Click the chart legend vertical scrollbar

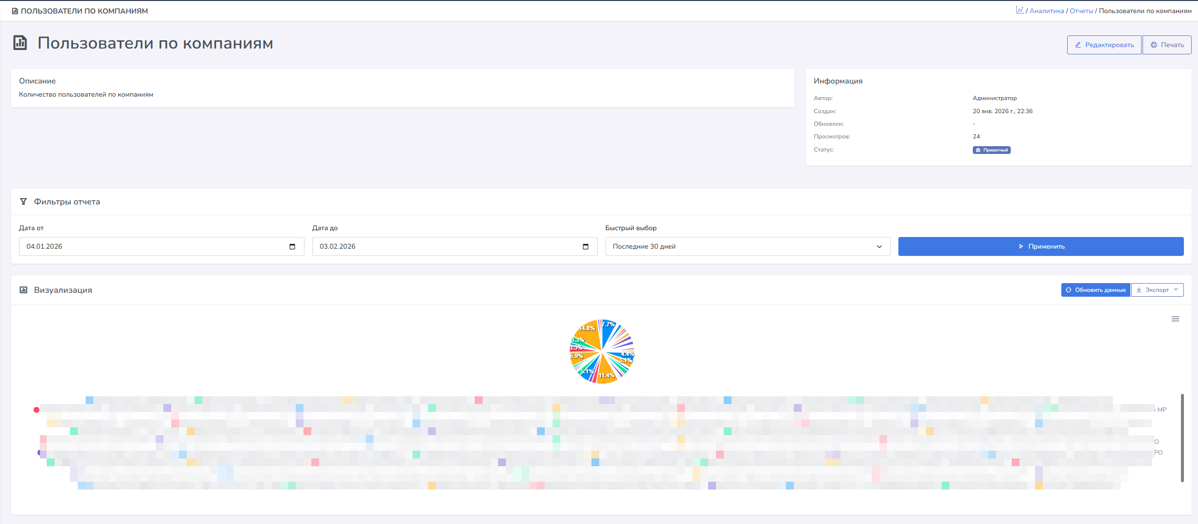click(1182, 437)
